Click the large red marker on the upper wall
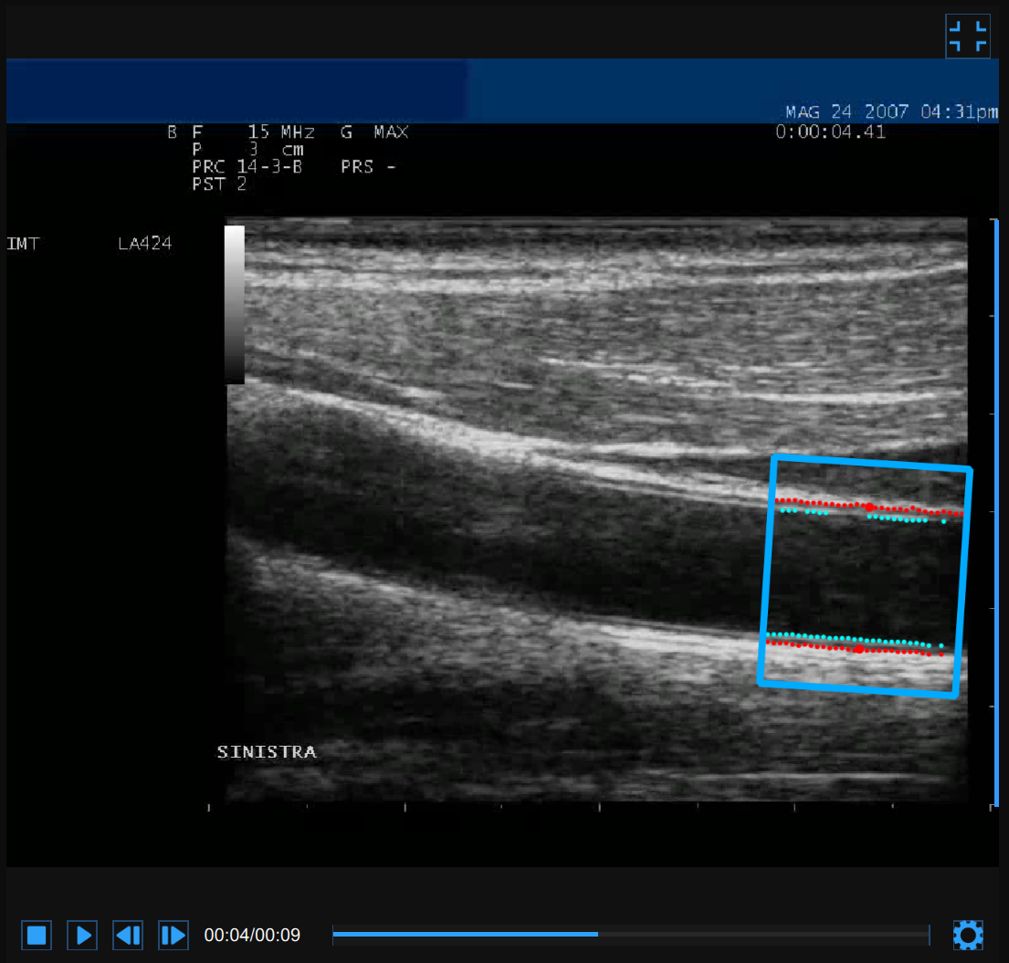 (869, 507)
